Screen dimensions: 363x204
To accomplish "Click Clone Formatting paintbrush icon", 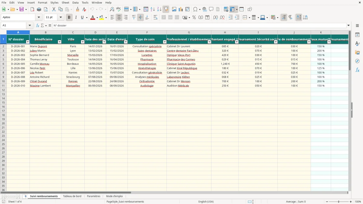I will pos(77,9).
